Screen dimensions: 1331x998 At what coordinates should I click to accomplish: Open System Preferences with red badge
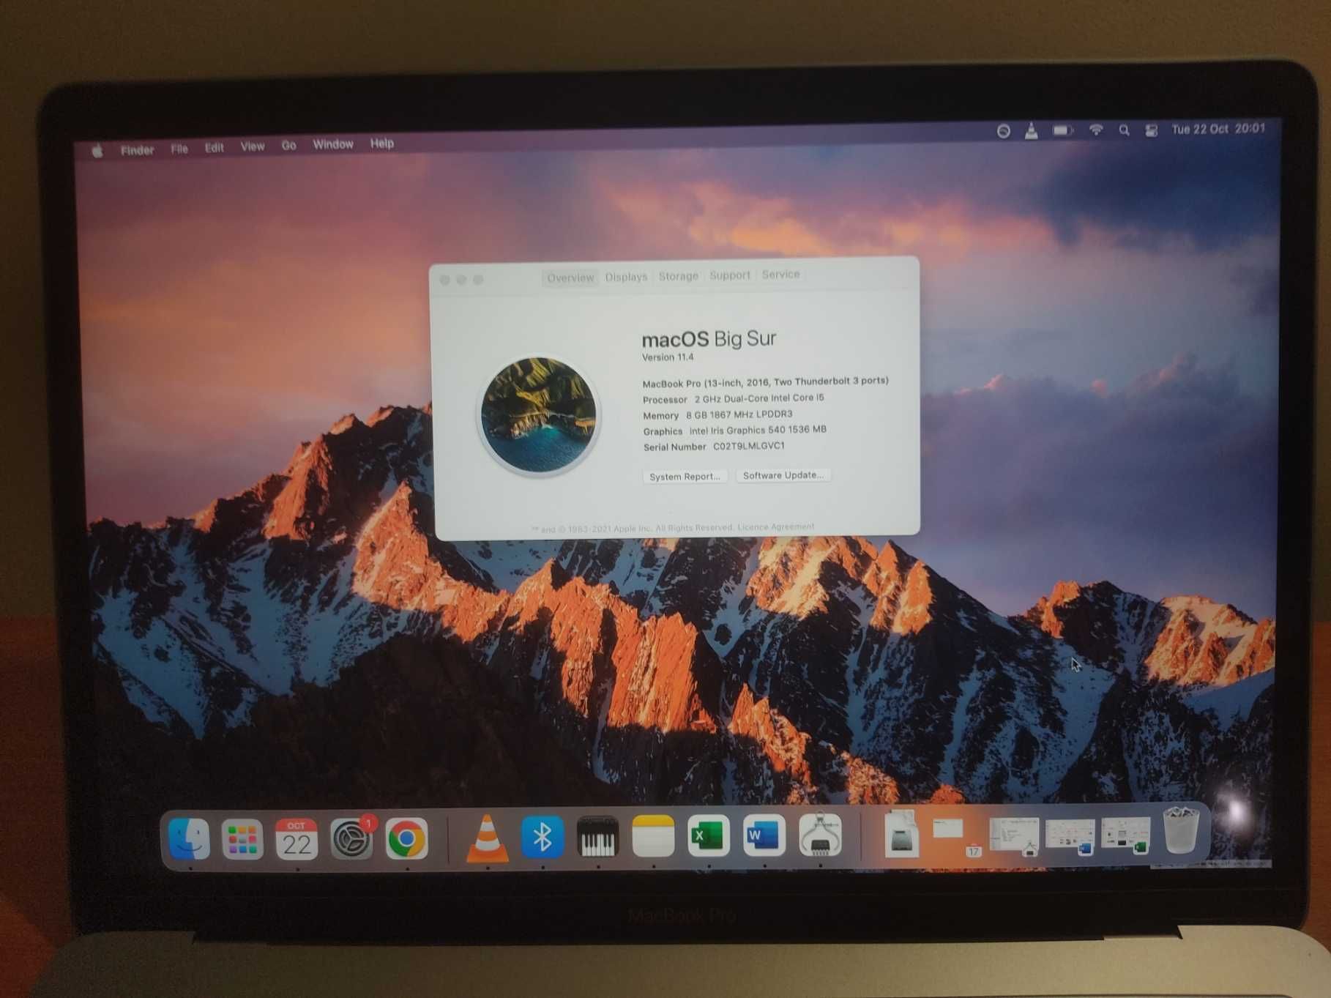[x=351, y=838]
